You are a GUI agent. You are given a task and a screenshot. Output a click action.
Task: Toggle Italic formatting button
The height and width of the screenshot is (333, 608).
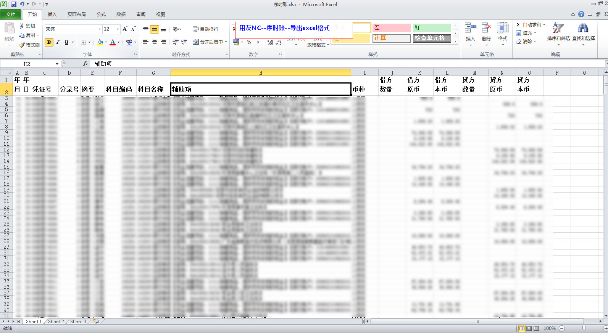coord(58,42)
